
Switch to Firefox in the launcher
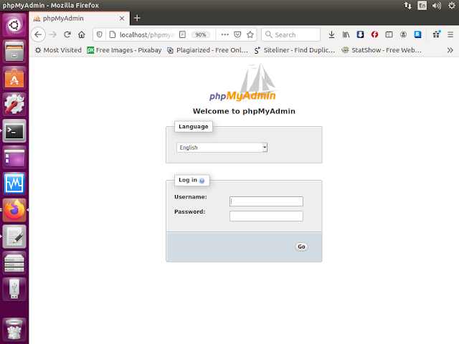pyautogui.click(x=14, y=210)
